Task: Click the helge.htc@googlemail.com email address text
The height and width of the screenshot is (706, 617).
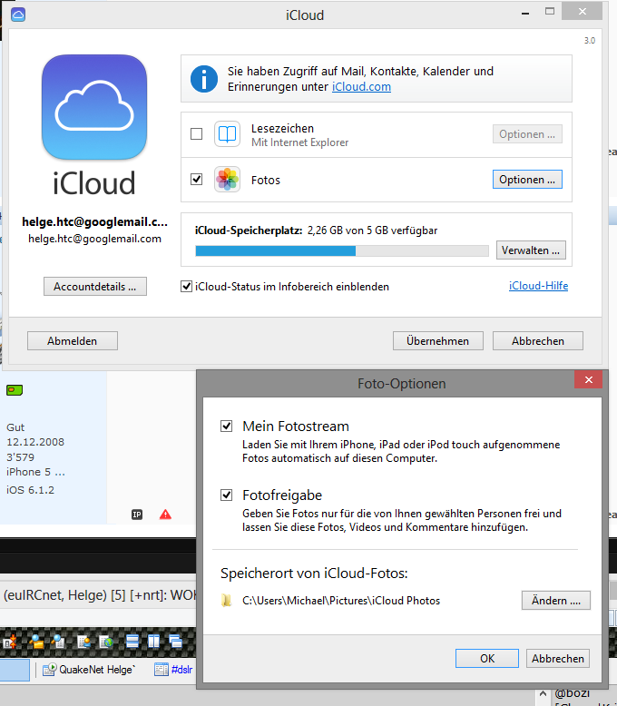Action: point(94,239)
